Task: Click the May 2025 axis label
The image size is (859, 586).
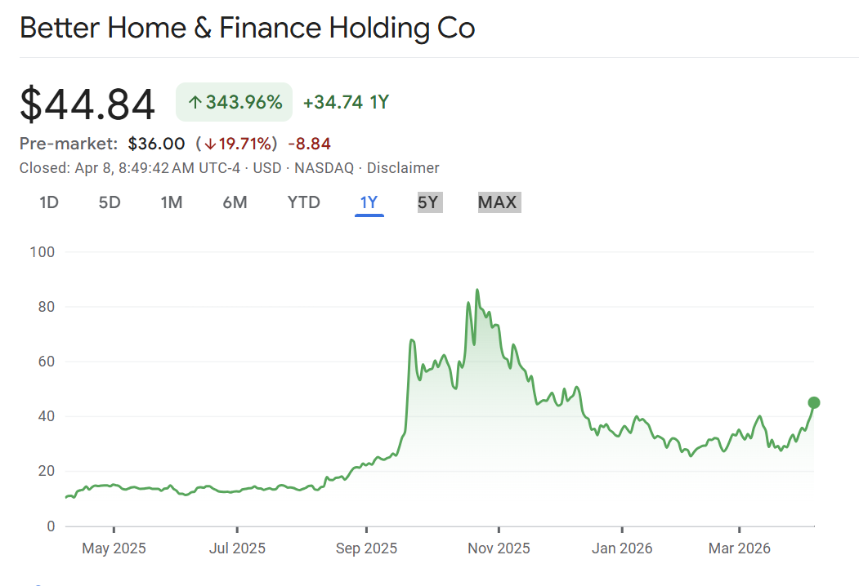Action: (114, 548)
